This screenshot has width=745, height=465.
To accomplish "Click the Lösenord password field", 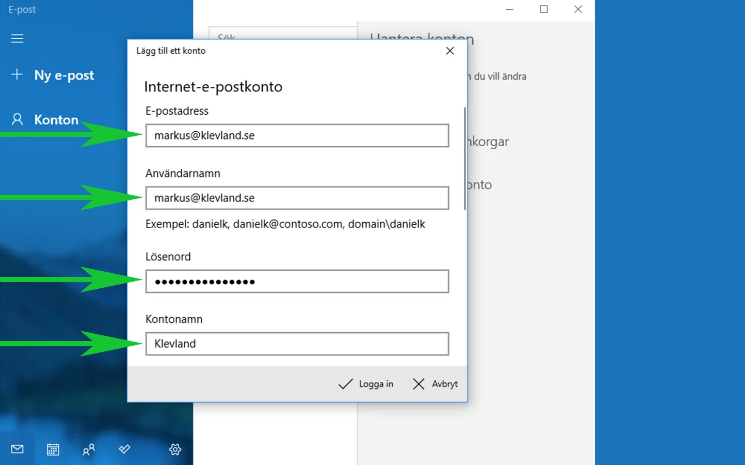I will click(297, 281).
